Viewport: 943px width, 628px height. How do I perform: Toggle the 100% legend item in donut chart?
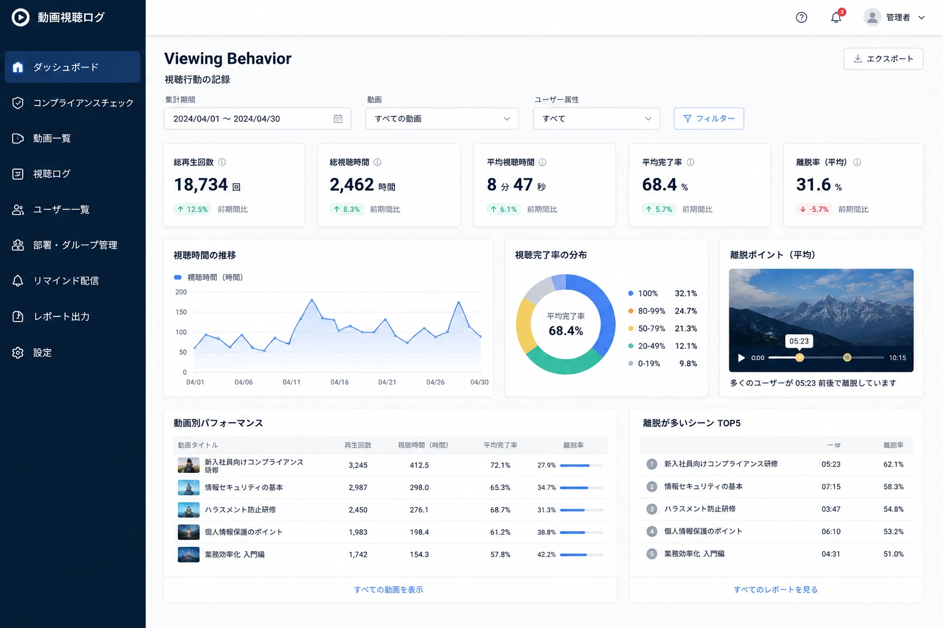[x=662, y=293]
